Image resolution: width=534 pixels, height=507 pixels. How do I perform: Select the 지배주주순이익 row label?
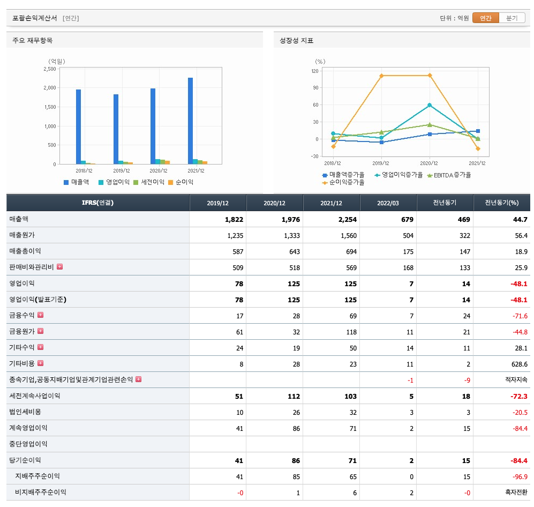click(37, 476)
